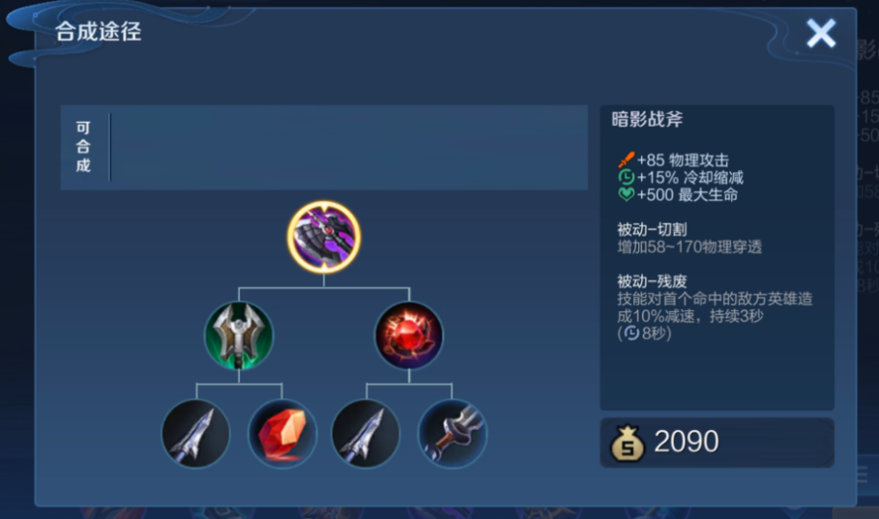Click the 被动-切割 passive heading
The width and height of the screenshot is (879, 519).
click(652, 229)
